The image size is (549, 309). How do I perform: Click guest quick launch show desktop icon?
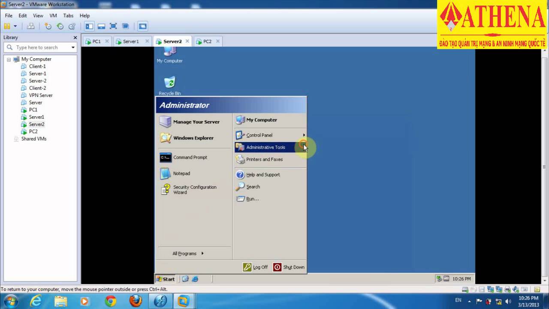[185, 279]
